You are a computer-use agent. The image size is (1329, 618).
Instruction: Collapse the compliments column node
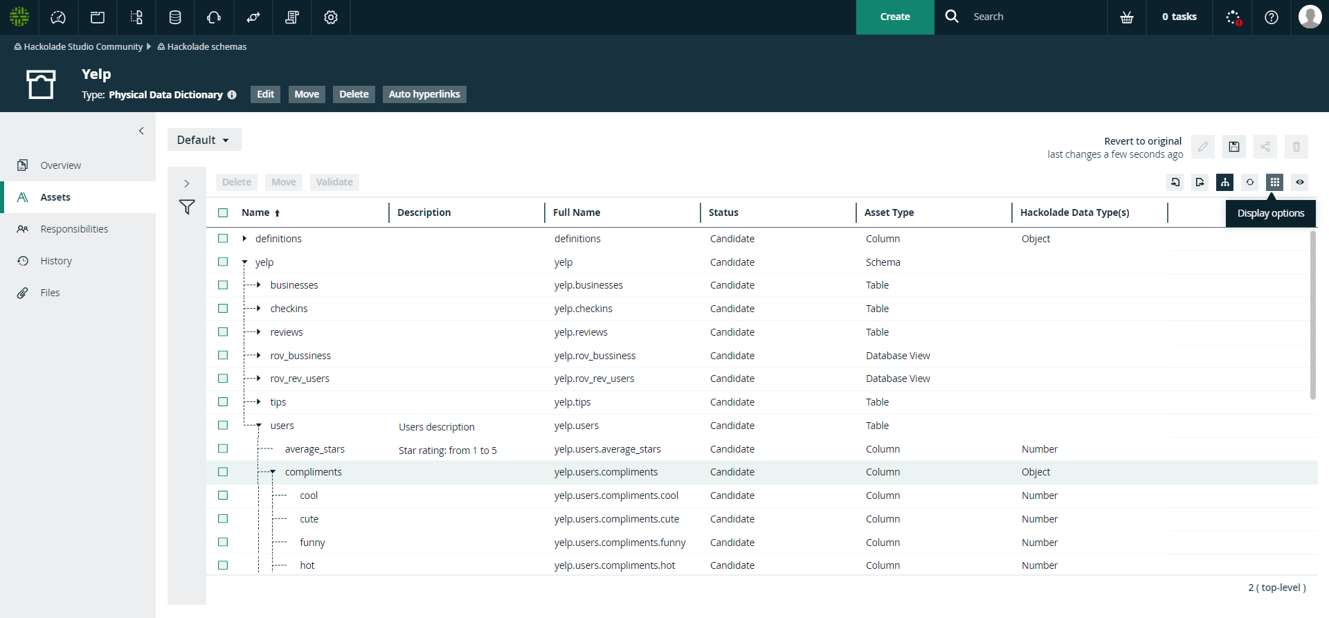pos(273,472)
